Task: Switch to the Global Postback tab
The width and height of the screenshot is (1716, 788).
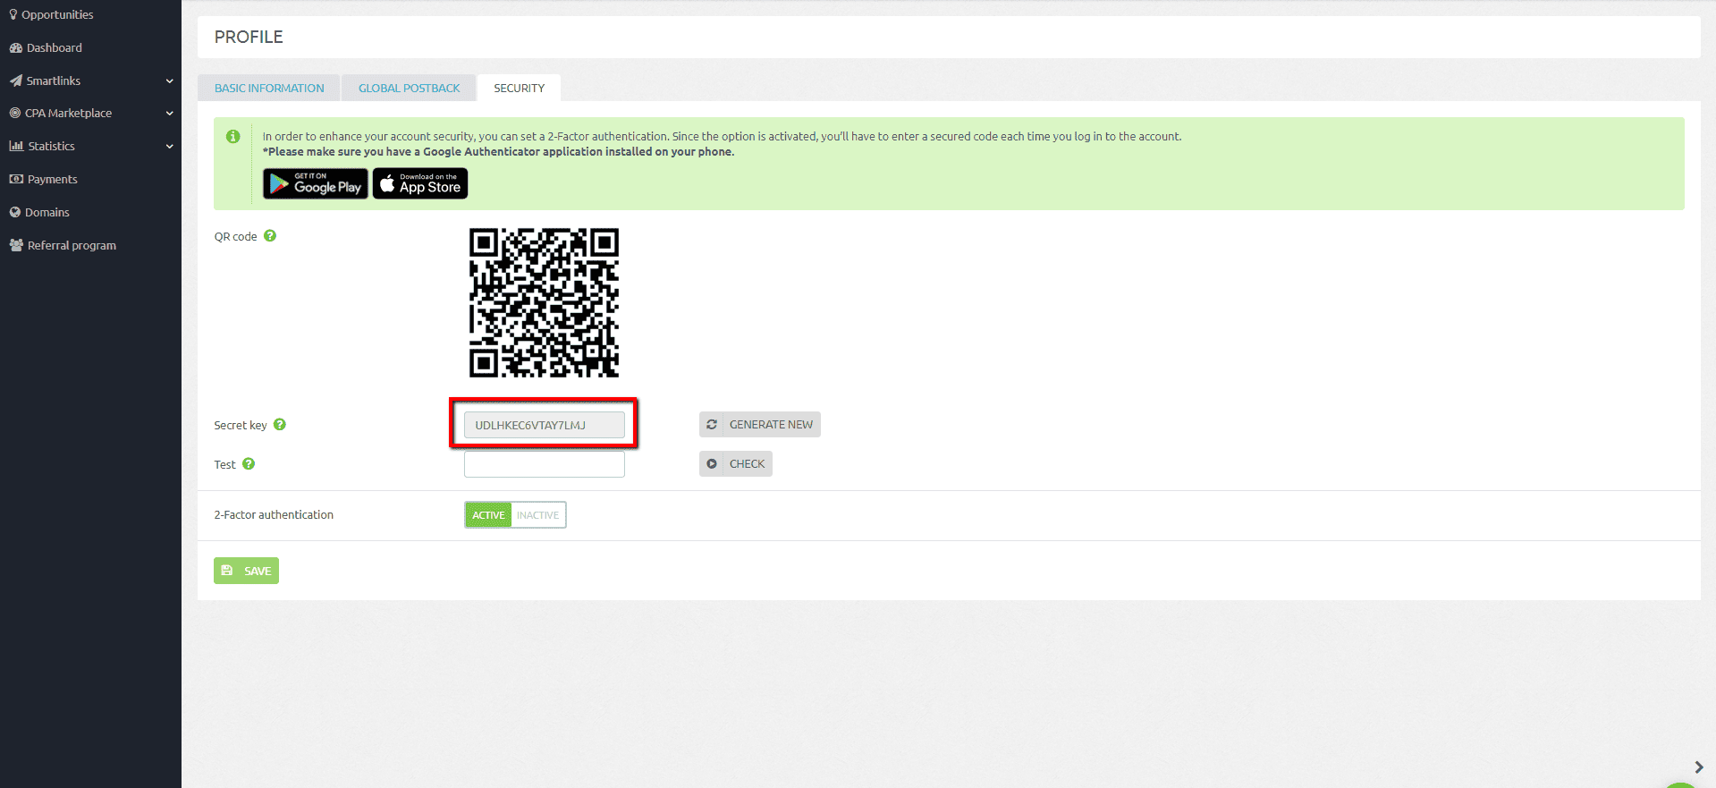Action: pyautogui.click(x=409, y=89)
